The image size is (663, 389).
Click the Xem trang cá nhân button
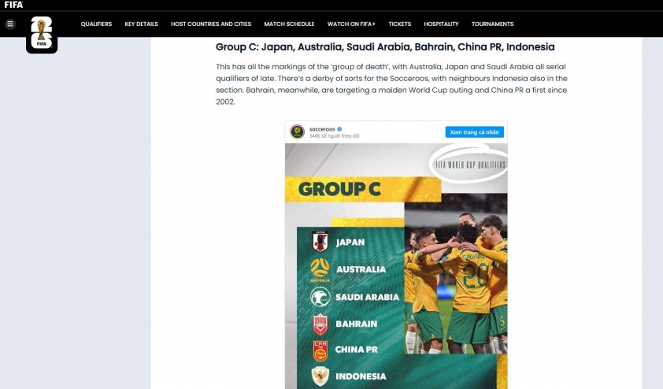pyautogui.click(x=475, y=132)
